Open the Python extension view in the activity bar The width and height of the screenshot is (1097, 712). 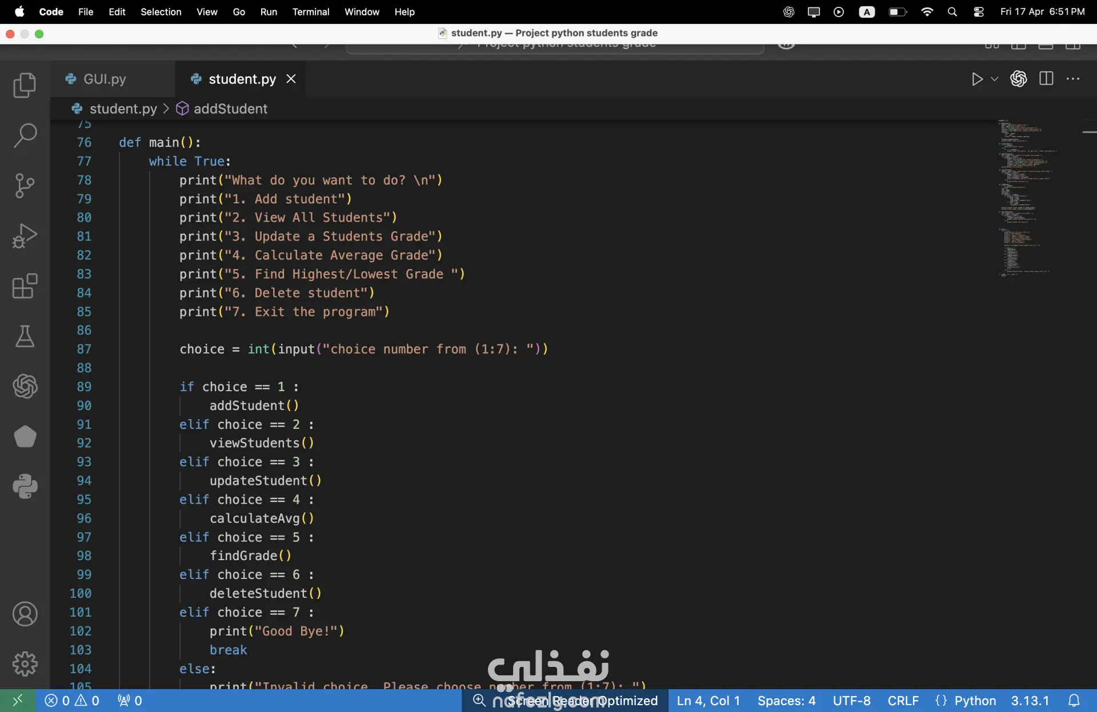tap(25, 486)
